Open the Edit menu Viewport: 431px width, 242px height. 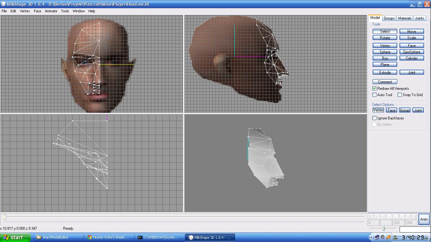coord(13,11)
